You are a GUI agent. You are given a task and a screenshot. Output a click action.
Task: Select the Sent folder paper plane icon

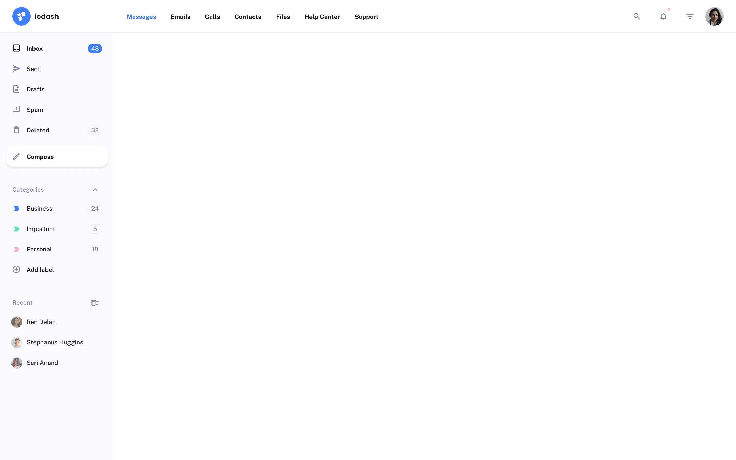tap(16, 68)
